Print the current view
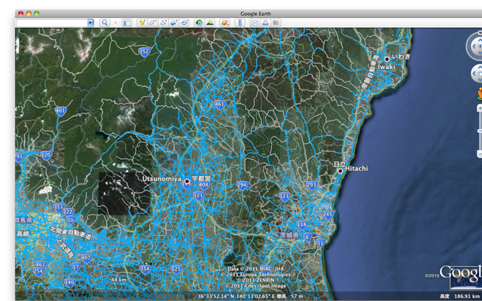Viewport: 482px width, 301px height. click(x=265, y=23)
